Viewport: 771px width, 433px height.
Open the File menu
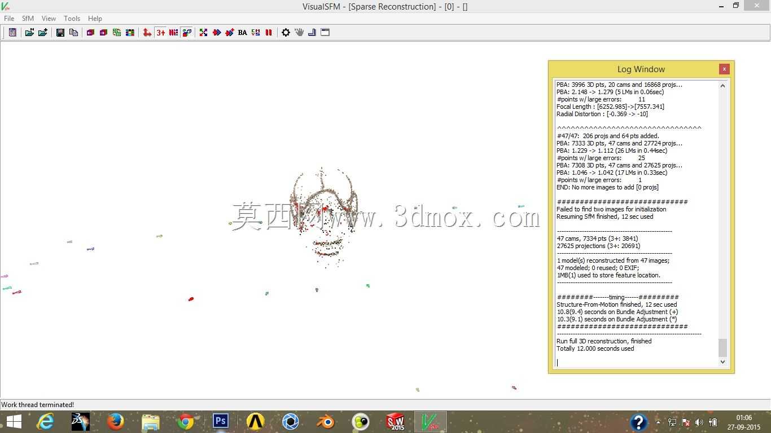(x=9, y=19)
